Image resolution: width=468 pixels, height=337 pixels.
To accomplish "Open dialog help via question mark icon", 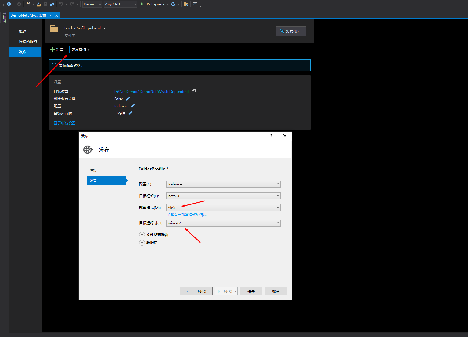I will [x=271, y=136].
